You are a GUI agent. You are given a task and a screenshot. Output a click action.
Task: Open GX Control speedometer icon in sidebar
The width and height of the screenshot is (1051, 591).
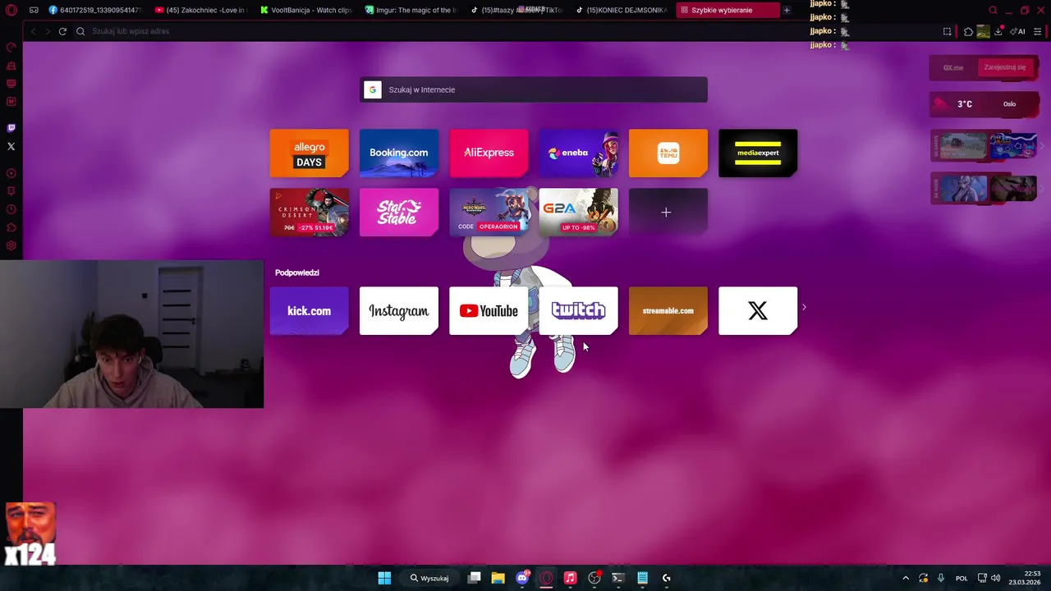(x=11, y=48)
